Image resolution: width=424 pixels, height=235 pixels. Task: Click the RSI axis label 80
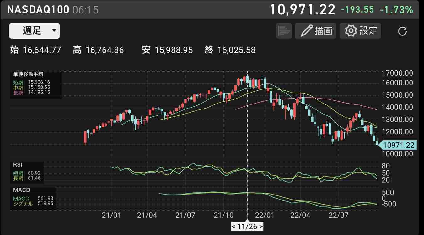pos(386,166)
